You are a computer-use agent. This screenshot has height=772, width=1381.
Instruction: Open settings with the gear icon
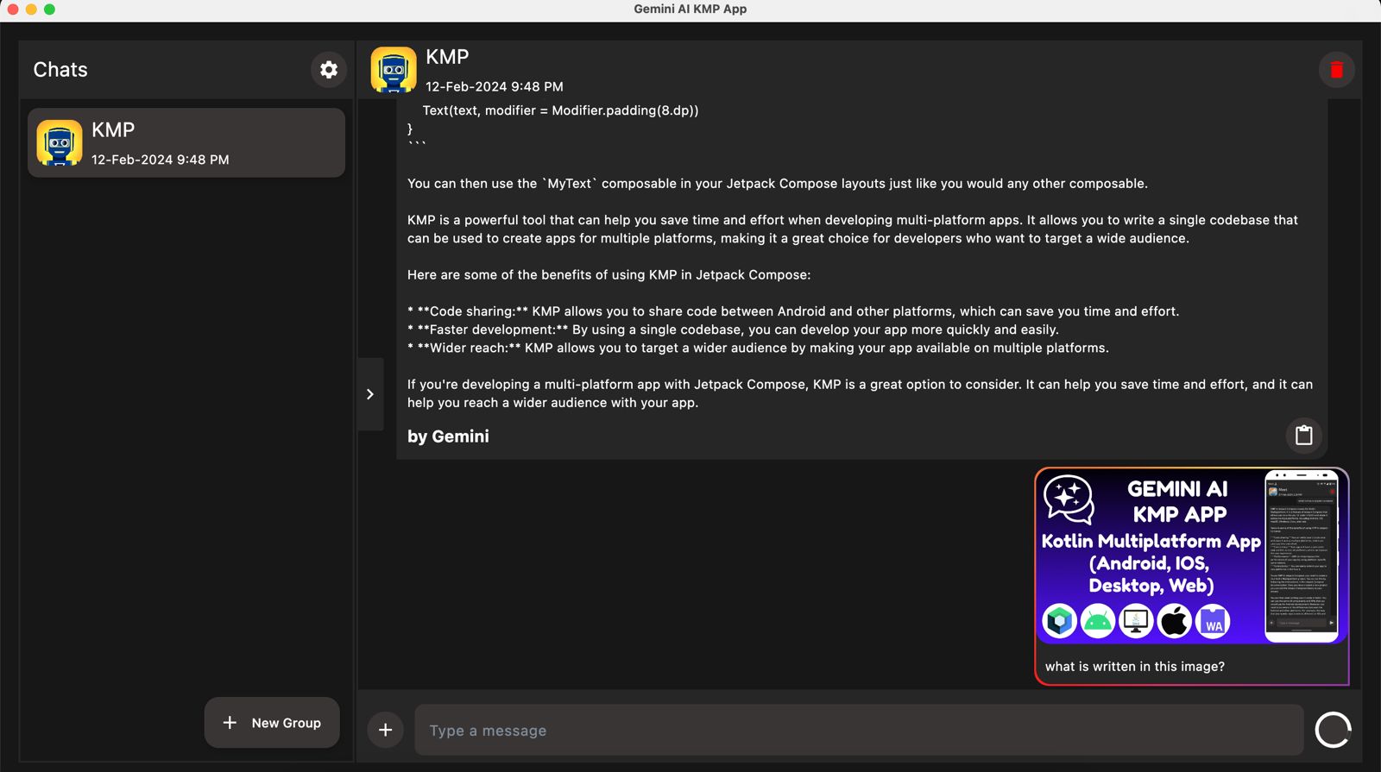pyautogui.click(x=329, y=70)
